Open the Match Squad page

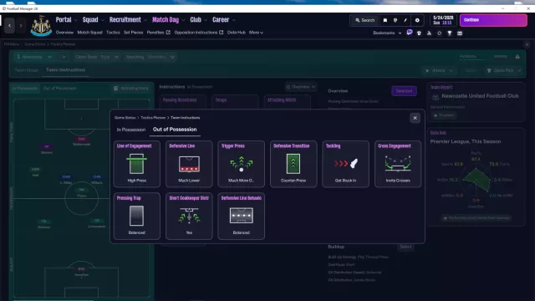pyautogui.click(x=89, y=33)
